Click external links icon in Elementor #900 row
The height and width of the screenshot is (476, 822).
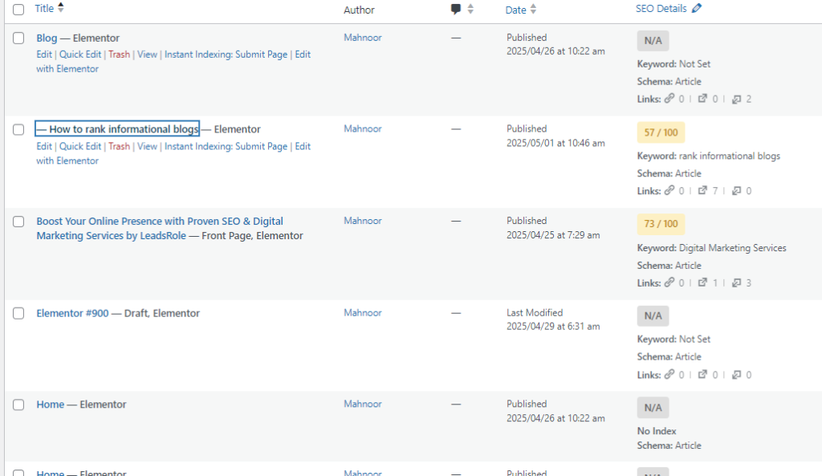pos(702,375)
